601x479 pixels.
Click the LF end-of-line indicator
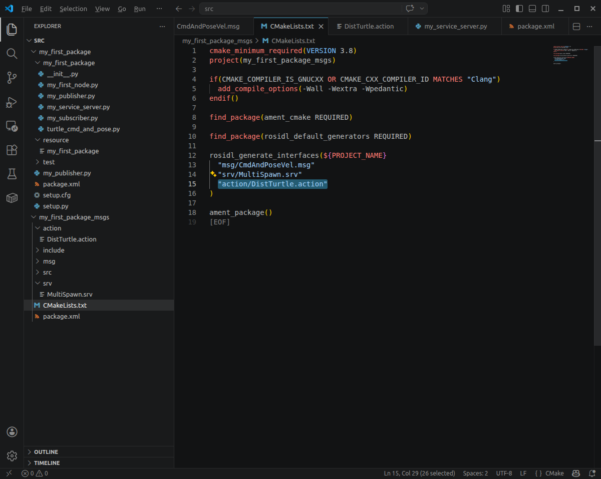coord(523,473)
